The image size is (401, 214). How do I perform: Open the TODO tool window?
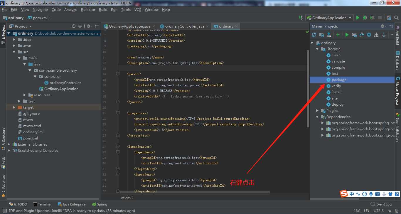tap(18, 204)
